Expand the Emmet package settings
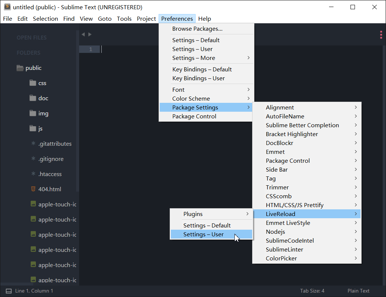386x297 pixels. pyautogui.click(x=307, y=152)
